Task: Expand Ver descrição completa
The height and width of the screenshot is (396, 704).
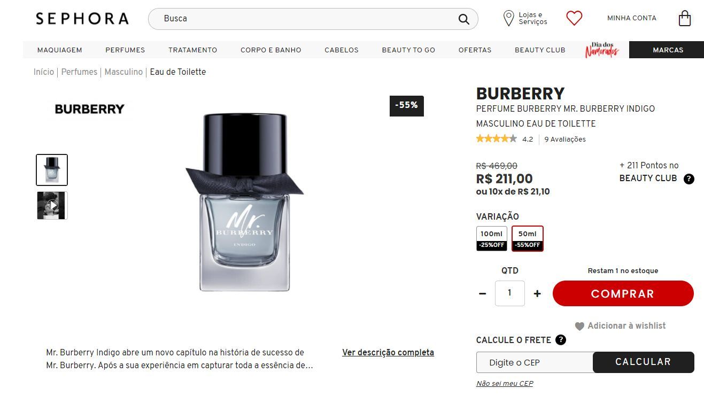Action: coord(388,353)
